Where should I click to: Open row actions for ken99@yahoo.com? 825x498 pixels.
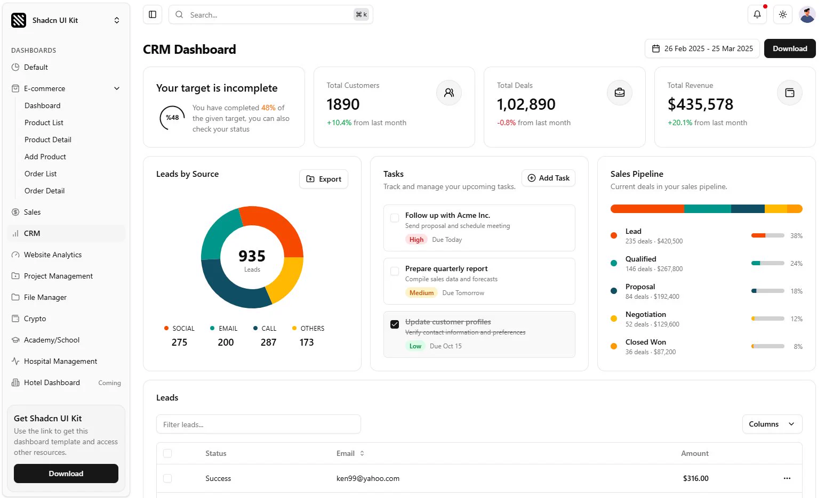coord(787,478)
